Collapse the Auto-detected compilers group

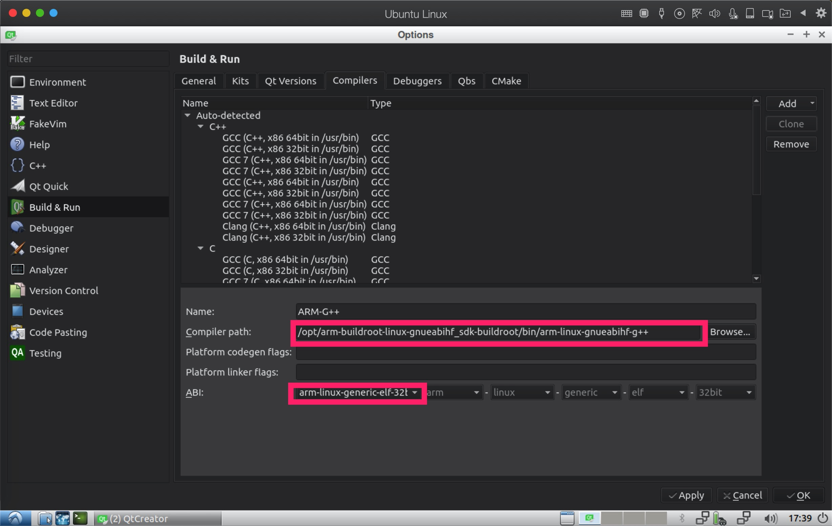click(188, 115)
